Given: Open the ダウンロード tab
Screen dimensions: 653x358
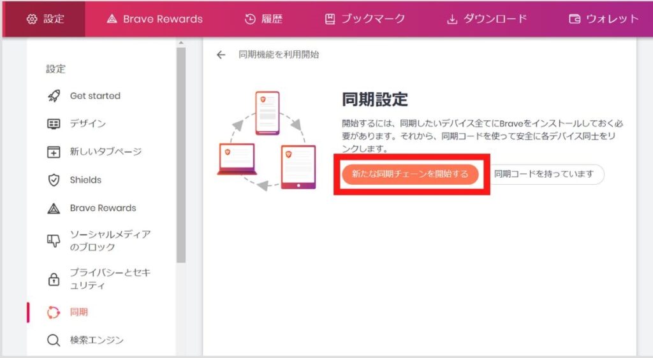Looking at the screenshot, I should coord(487,18).
